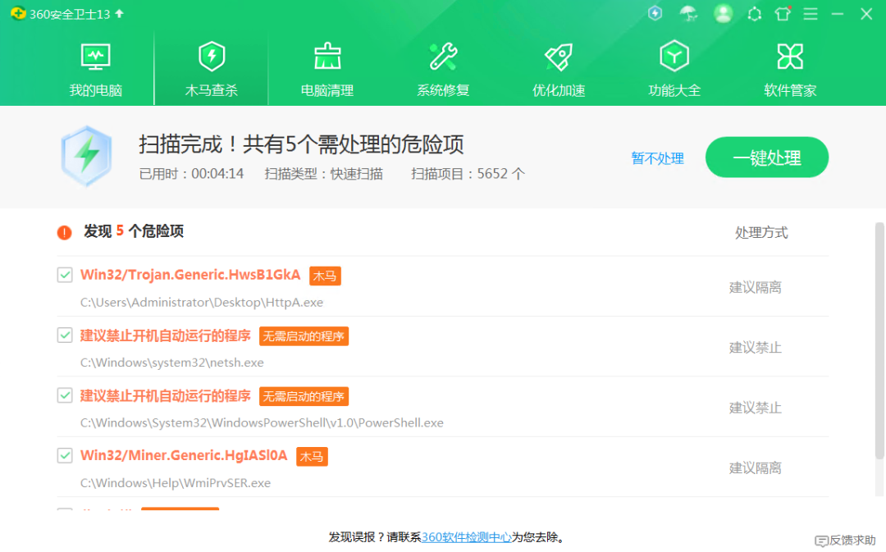The height and width of the screenshot is (552, 886).
Task: Click the 一键处理 process button
Action: point(766,157)
